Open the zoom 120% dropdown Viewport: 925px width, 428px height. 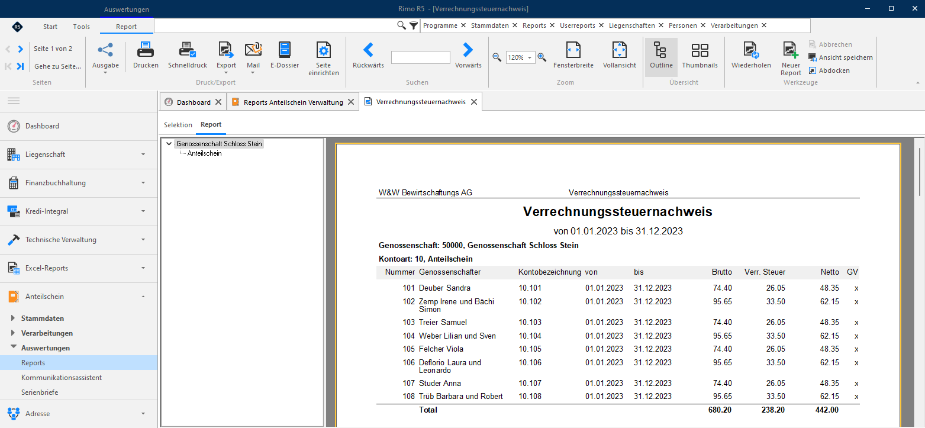530,57
